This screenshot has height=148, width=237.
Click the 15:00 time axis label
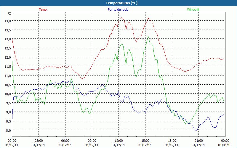pos(145,141)
